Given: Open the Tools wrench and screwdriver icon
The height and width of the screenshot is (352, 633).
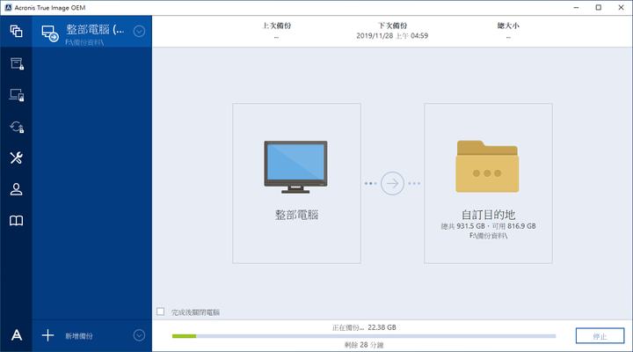Looking at the screenshot, I should [x=16, y=158].
